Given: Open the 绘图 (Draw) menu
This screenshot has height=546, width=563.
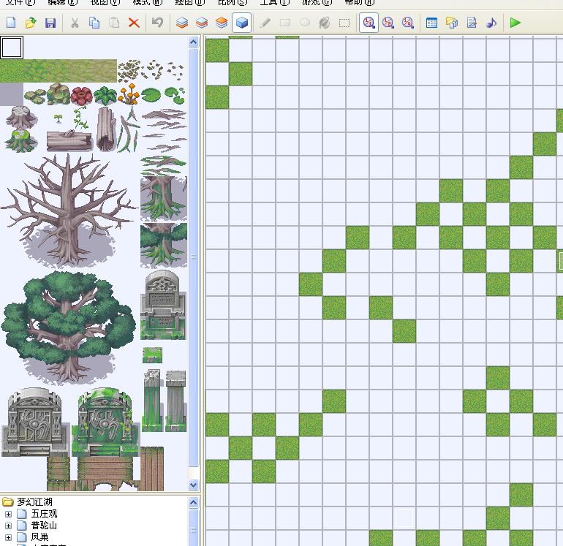Looking at the screenshot, I should coord(190,2).
